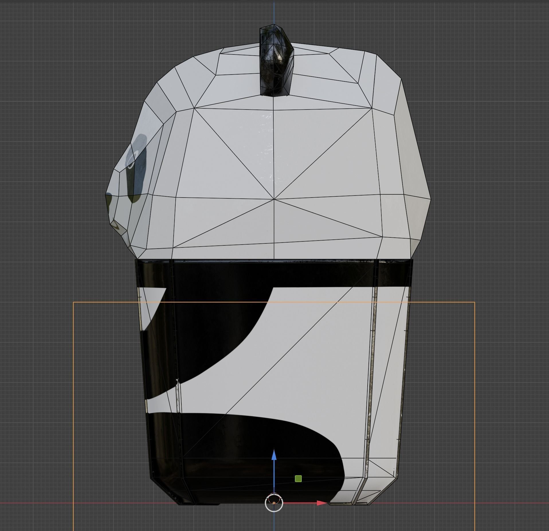
Task: Click the white circle free-move gizmo handle
Action: [274, 503]
